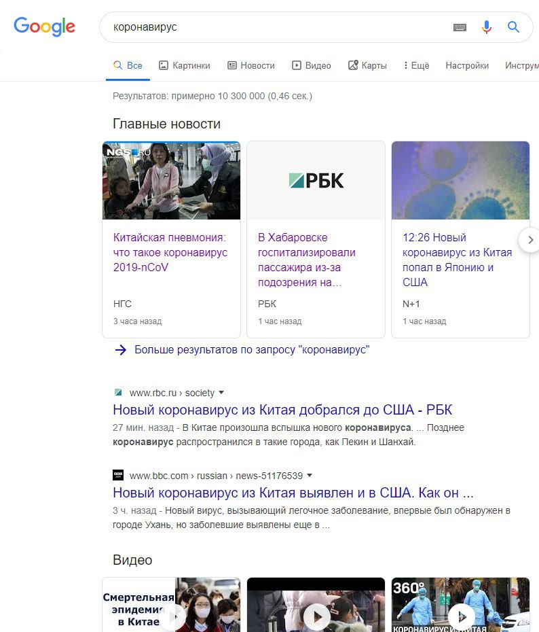Select the Все tab

[128, 65]
